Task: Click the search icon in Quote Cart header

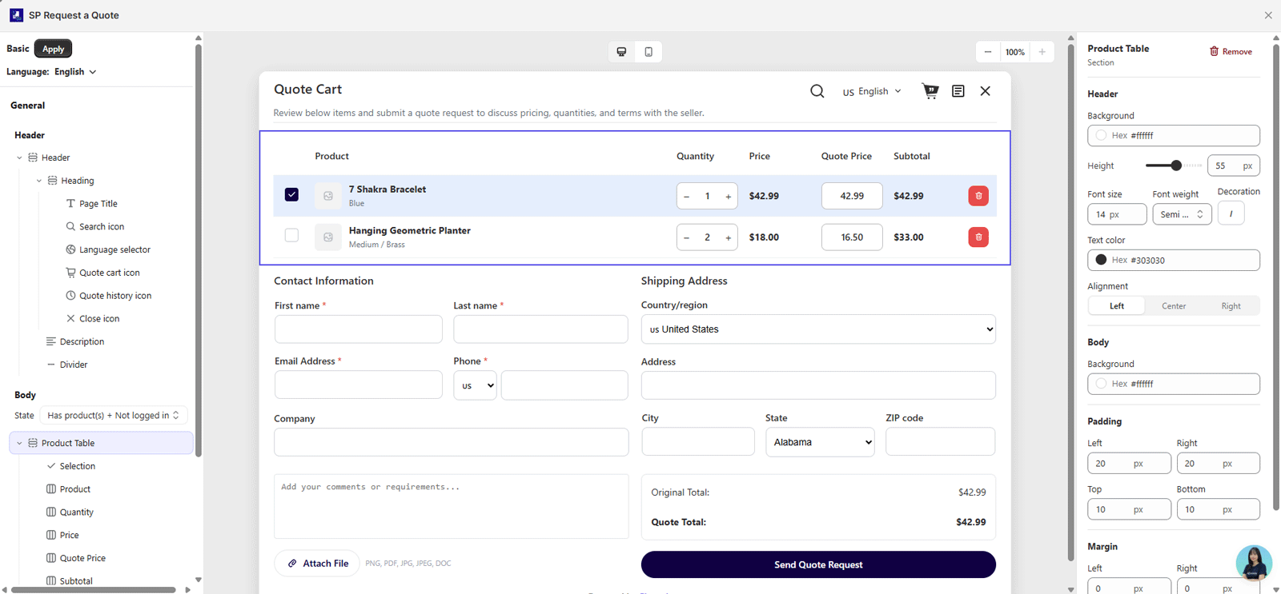Action: pyautogui.click(x=817, y=91)
